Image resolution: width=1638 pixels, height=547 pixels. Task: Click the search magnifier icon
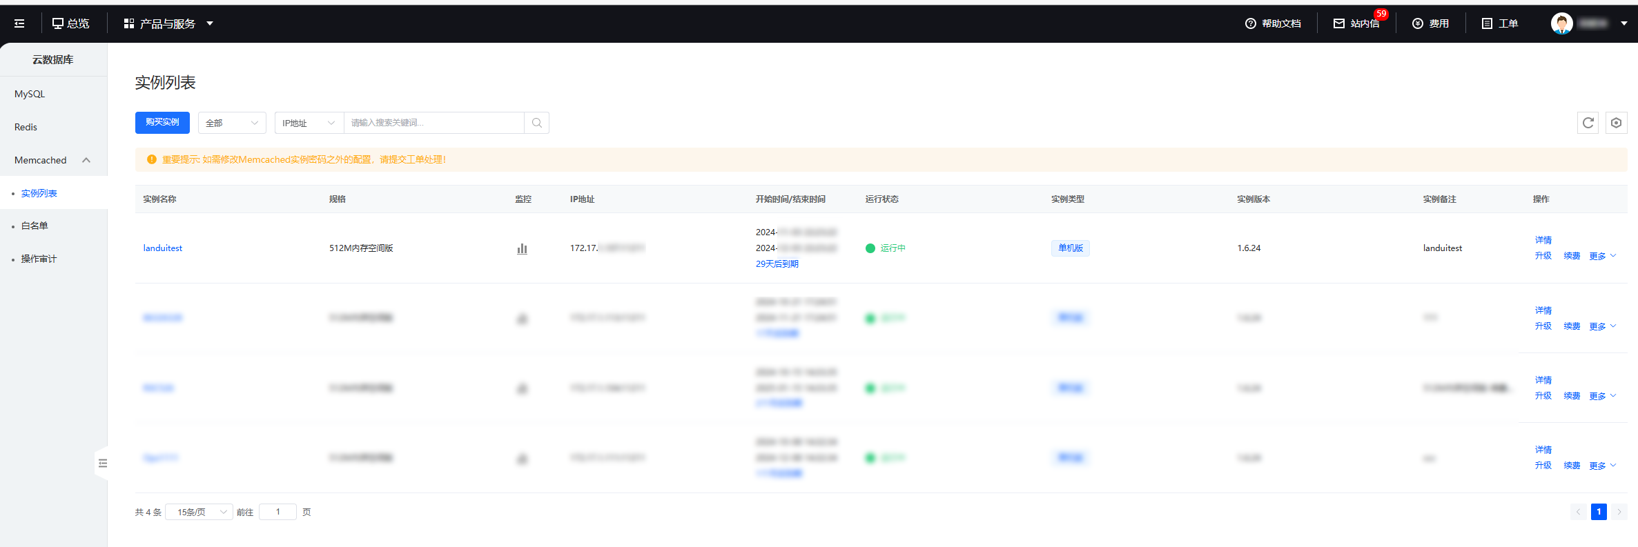pos(536,123)
